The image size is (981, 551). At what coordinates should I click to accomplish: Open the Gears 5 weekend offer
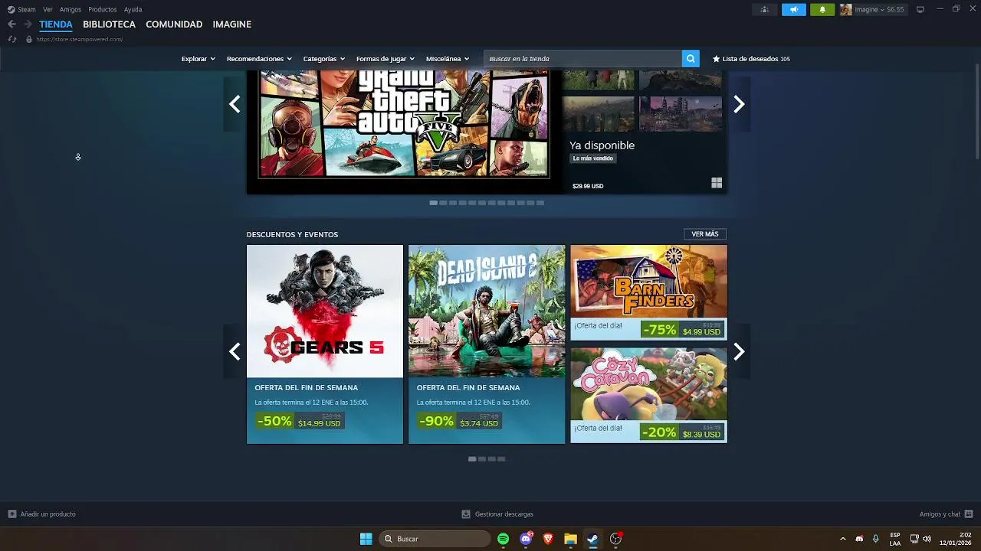pyautogui.click(x=325, y=344)
